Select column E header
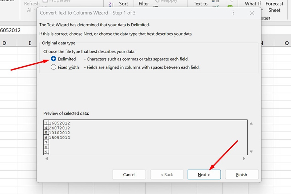 coord(30,43)
